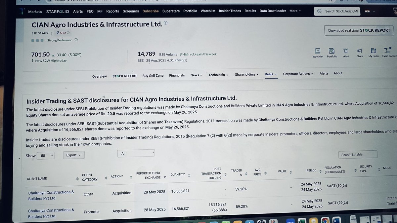Open Insider Trades in the top nav
397x223 pixels.
click(230, 11)
